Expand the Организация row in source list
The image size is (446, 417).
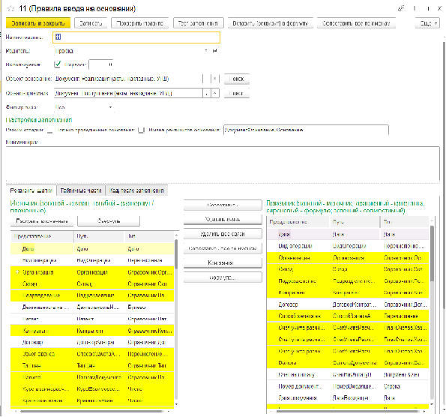pyautogui.click(x=17, y=272)
